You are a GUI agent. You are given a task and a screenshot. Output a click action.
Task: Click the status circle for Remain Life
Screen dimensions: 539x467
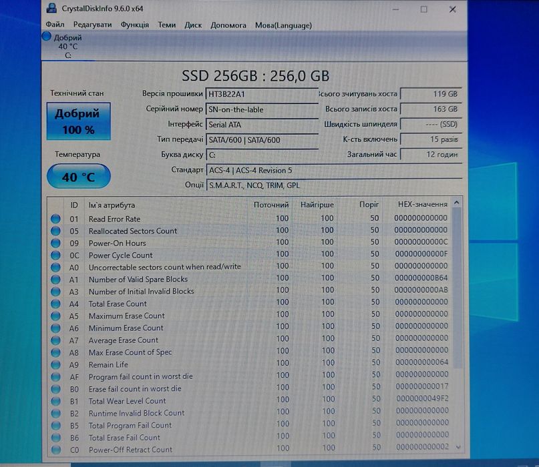click(x=55, y=365)
